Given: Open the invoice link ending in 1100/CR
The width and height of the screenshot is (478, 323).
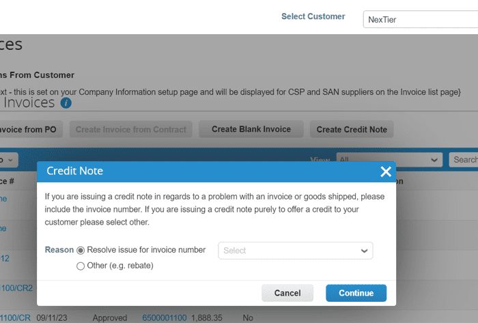Looking at the screenshot, I should click(15, 318).
